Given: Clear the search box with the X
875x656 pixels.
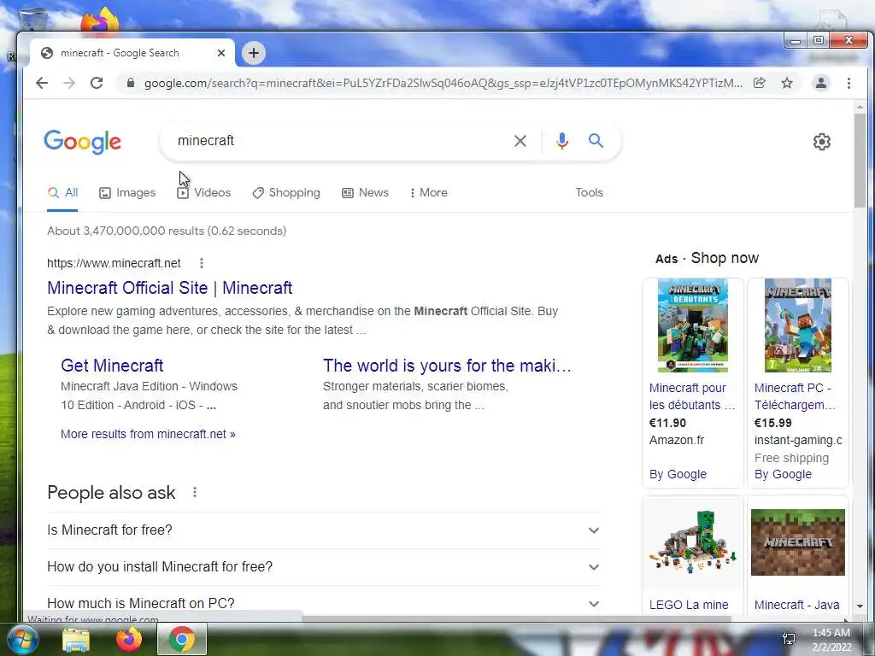Looking at the screenshot, I should point(520,141).
